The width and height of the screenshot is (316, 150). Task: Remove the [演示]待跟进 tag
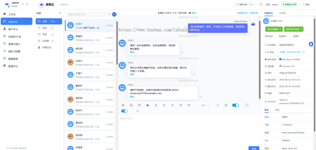(x=280, y=29)
